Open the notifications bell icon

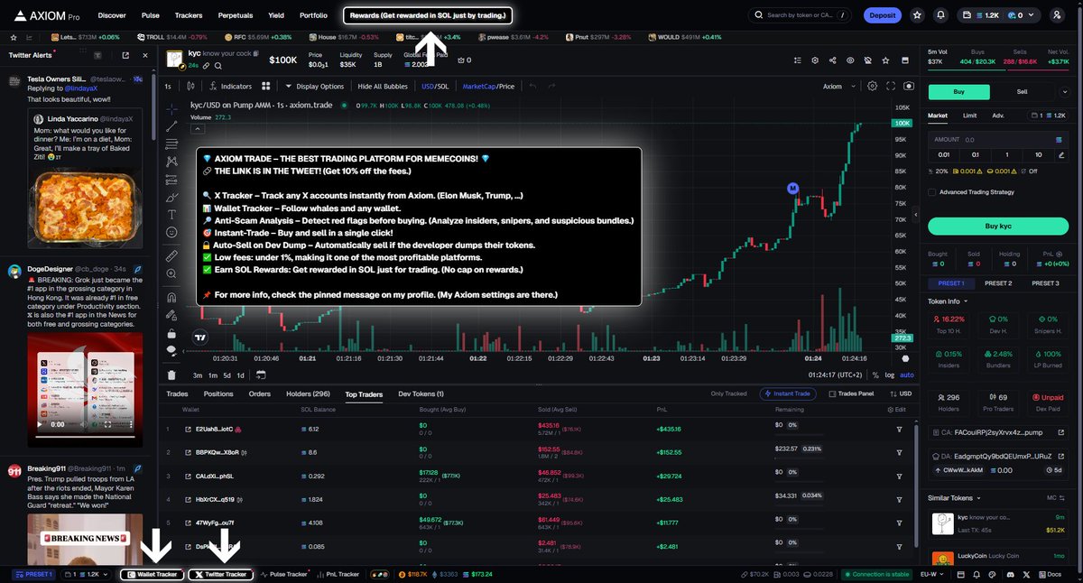(941, 15)
